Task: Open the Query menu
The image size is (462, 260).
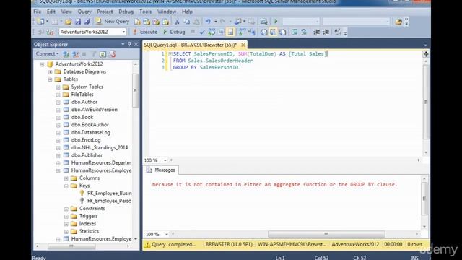Action: (84, 12)
